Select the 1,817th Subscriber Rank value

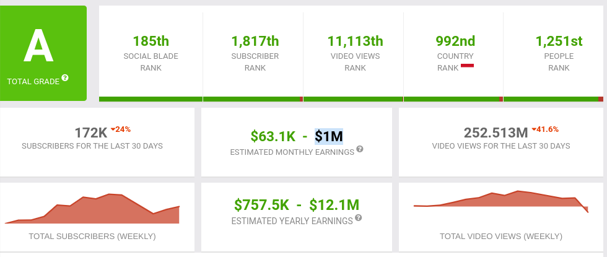(255, 41)
